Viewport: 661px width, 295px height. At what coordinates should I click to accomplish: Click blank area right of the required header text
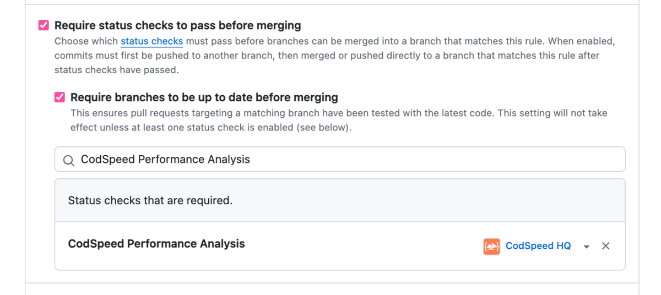[430, 201]
